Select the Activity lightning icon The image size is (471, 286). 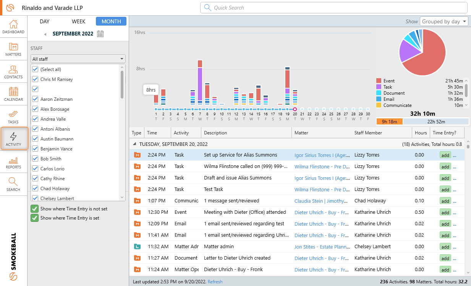(13, 139)
